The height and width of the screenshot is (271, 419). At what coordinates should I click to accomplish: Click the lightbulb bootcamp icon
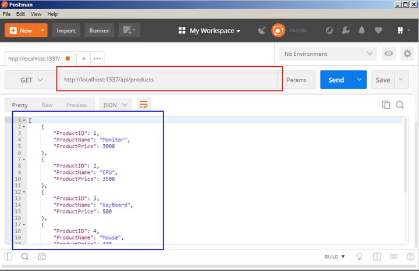tap(360, 256)
